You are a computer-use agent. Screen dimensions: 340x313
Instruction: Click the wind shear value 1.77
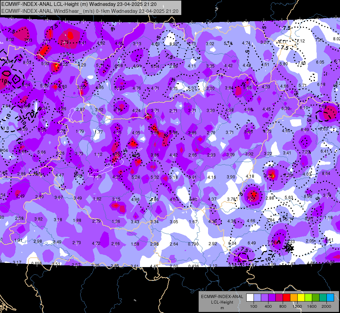99,132
